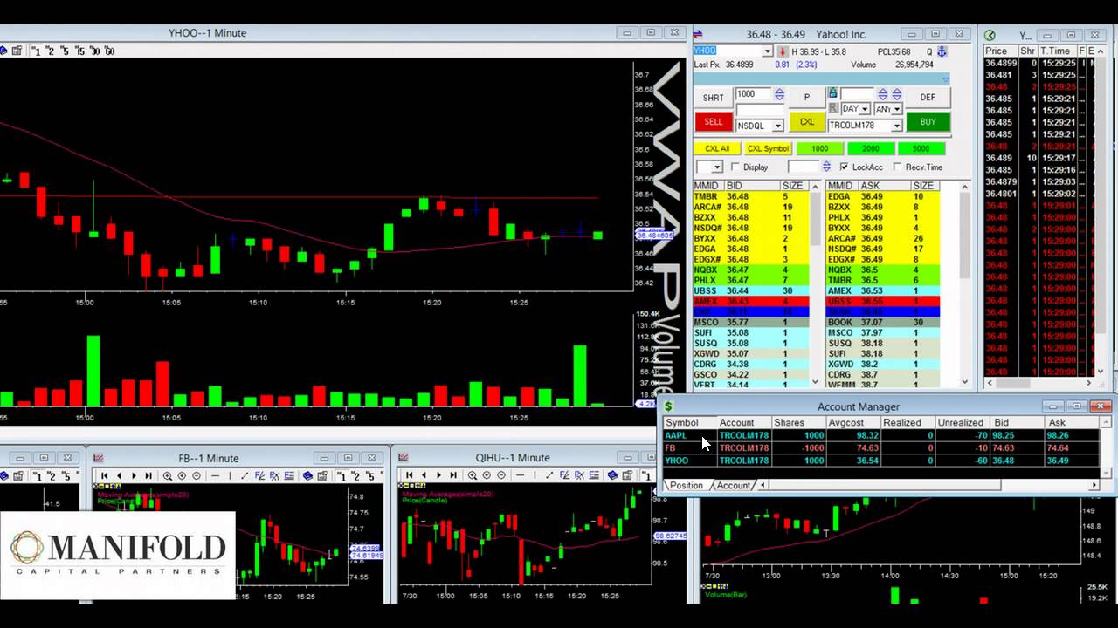Zoom out on QIHU chart
This screenshot has width=1118, height=628.
tap(501, 475)
